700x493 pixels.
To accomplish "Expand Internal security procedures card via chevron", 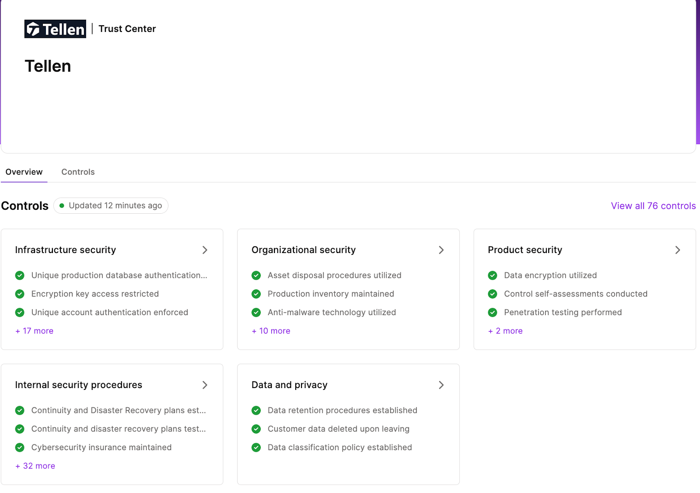I will coord(205,385).
